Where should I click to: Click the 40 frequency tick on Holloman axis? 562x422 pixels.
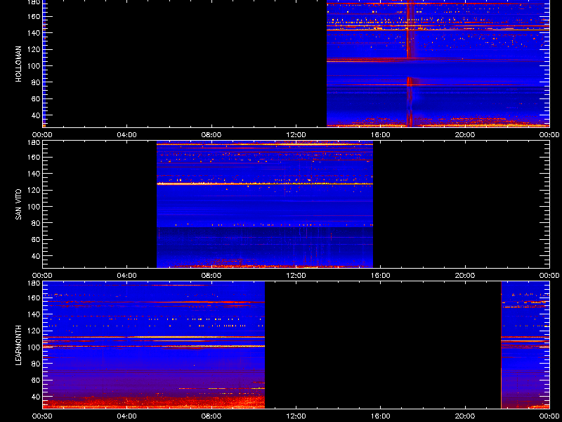35,115
